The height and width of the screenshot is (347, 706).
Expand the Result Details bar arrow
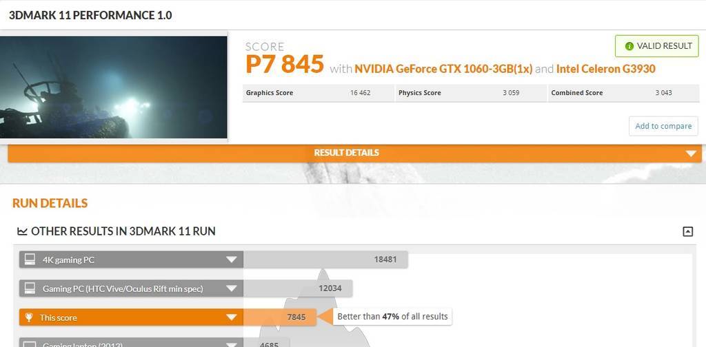tap(691, 154)
